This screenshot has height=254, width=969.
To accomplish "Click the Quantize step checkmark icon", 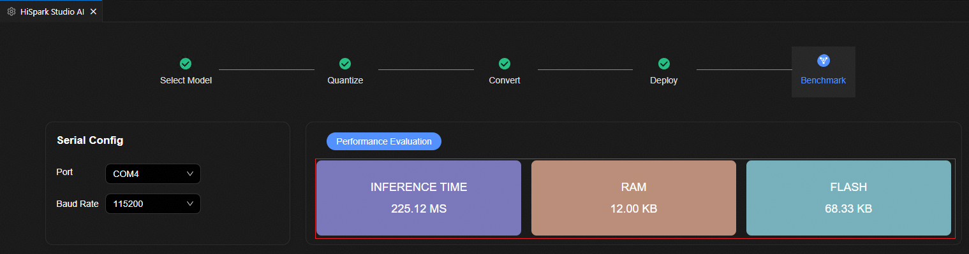I will pyautogui.click(x=345, y=64).
